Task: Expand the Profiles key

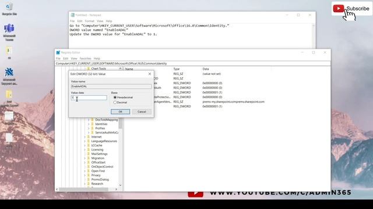Action: [89, 128]
